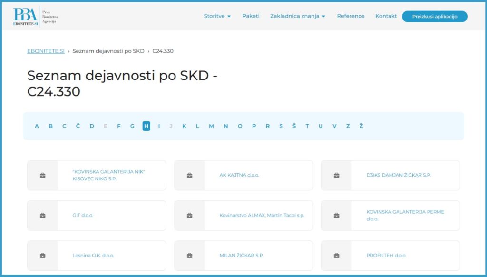Click briefcase icon beside AK KAJTNA d.o.o.
The image size is (487, 277).
coord(189,175)
